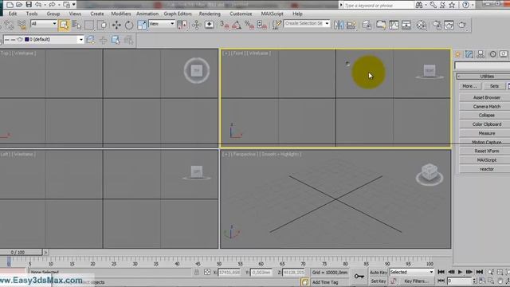Choose Rectangular Selection Region tool
Screen dimensions: 510x287
tap(89, 25)
